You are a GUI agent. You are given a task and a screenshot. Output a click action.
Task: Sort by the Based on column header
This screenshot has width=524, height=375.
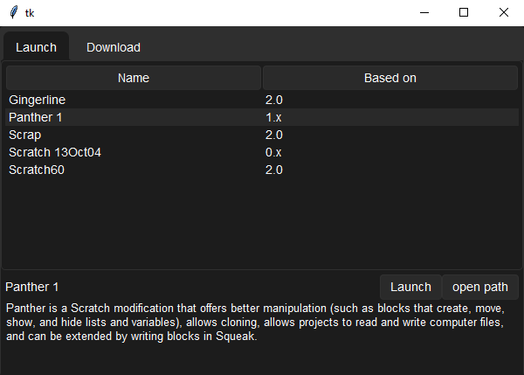coord(390,78)
